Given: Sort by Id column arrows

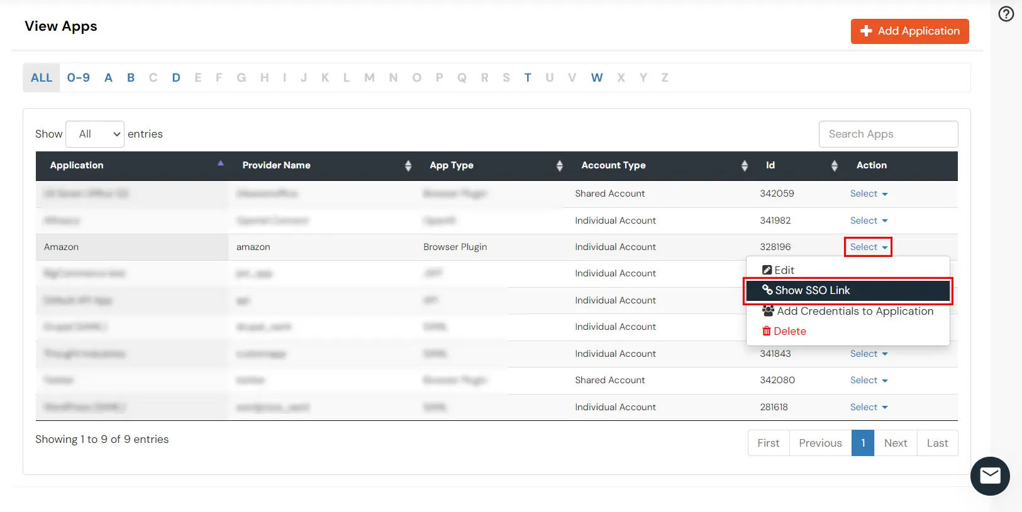Looking at the screenshot, I should pos(835,165).
